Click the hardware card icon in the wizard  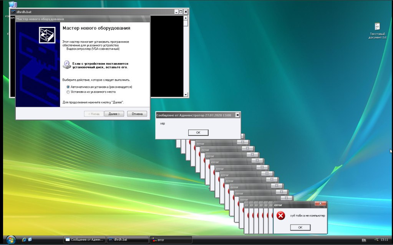47,35
